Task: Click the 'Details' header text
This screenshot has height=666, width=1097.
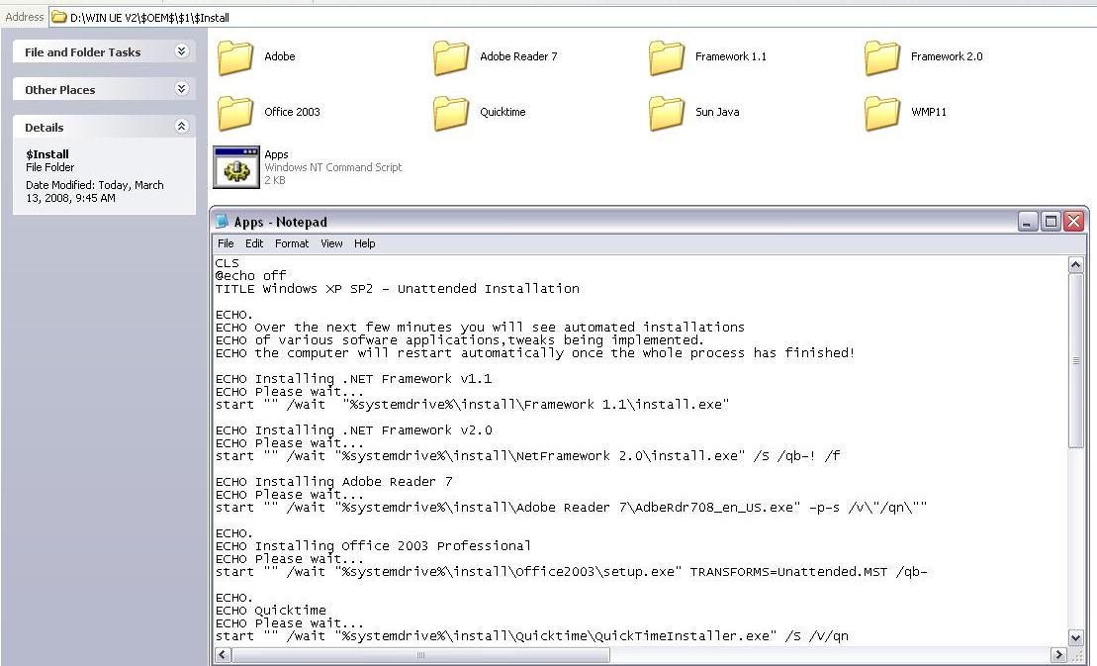Action: pos(45,128)
